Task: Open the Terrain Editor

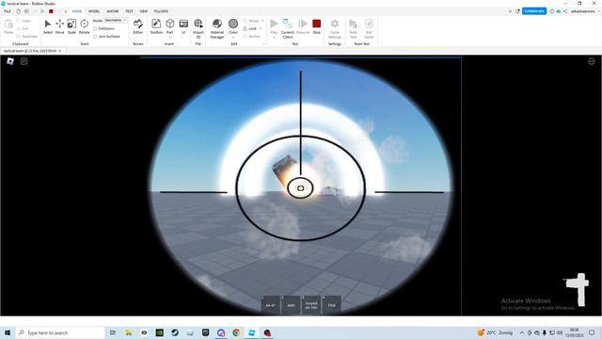Action: [138, 27]
